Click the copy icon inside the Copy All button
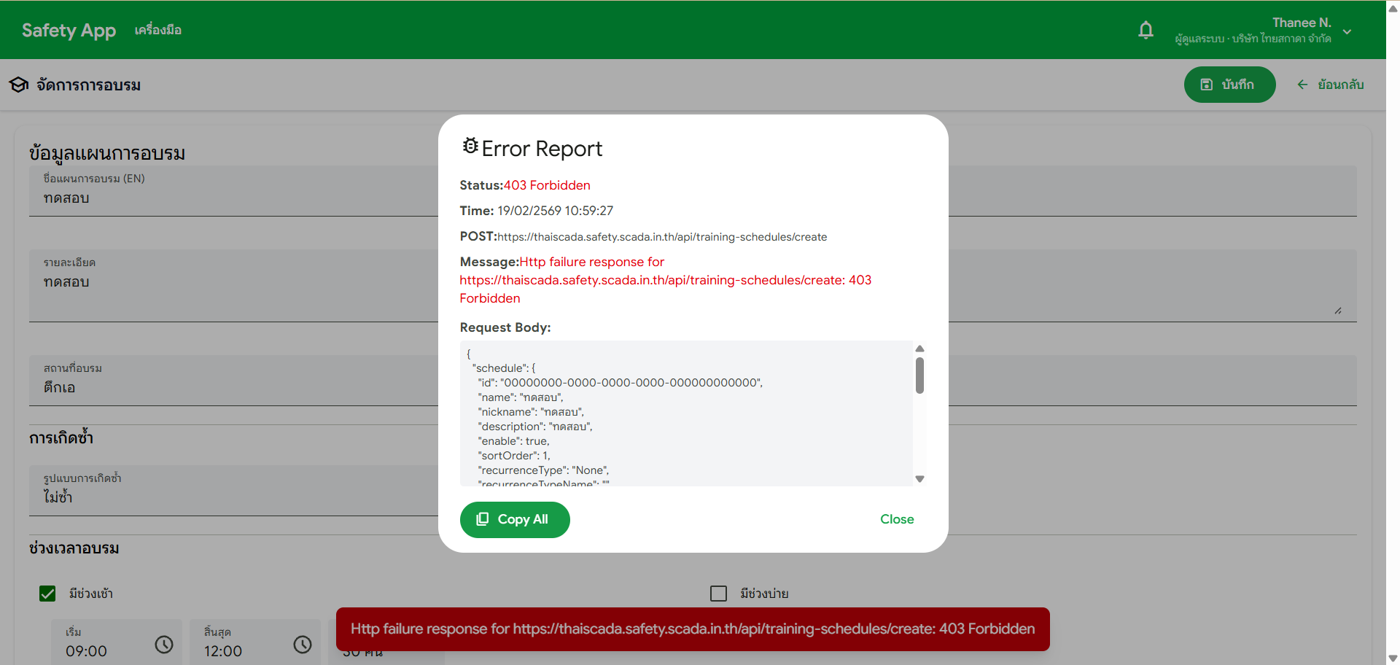Image resolution: width=1400 pixels, height=665 pixels. pyautogui.click(x=483, y=519)
